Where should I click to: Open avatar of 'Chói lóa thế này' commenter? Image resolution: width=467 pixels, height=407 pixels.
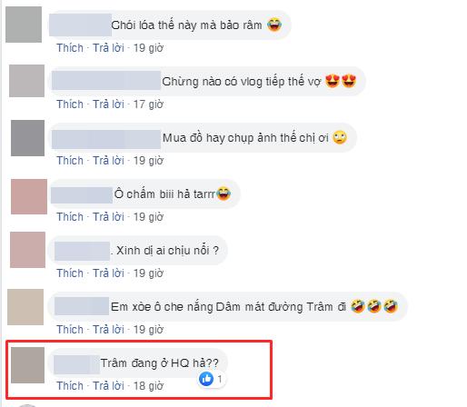(x=24, y=25)
